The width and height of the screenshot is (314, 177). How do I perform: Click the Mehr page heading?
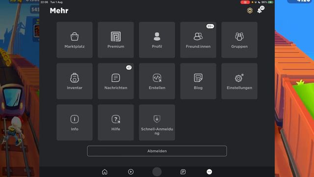[x=59, y=11]
